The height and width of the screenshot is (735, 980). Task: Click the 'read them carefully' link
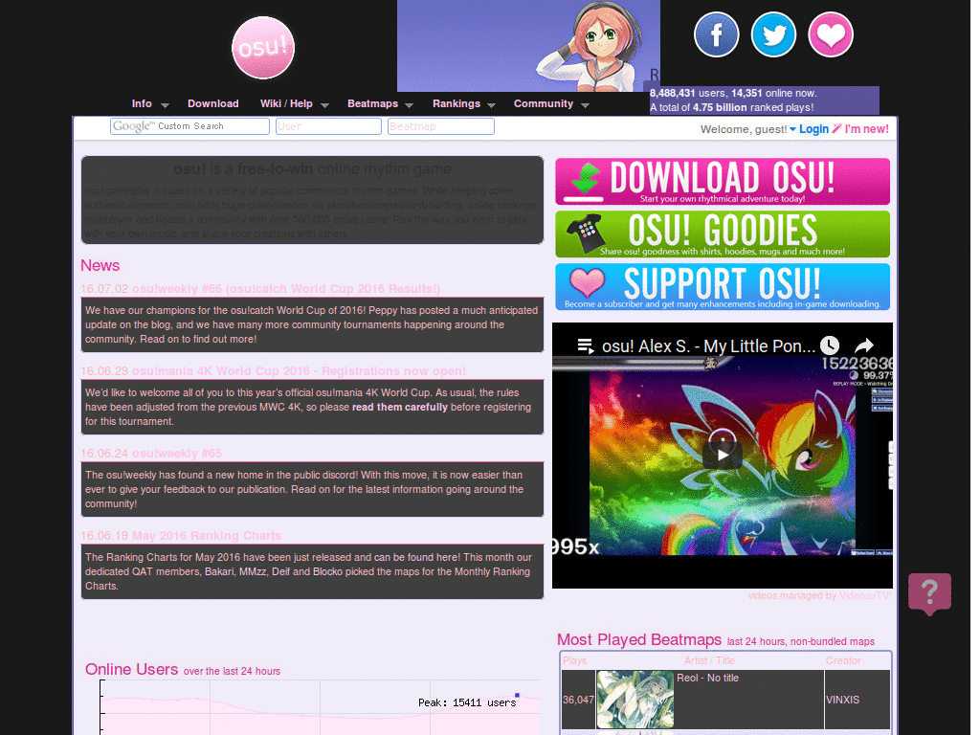(x=400, y=407)
